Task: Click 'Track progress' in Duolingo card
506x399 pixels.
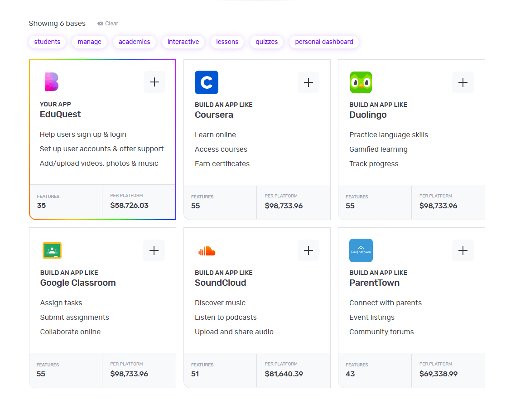Action: 374,164
